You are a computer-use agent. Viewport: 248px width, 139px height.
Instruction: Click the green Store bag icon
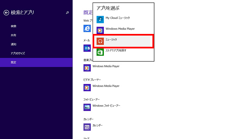pyautogui.click(x=100, y=52)
